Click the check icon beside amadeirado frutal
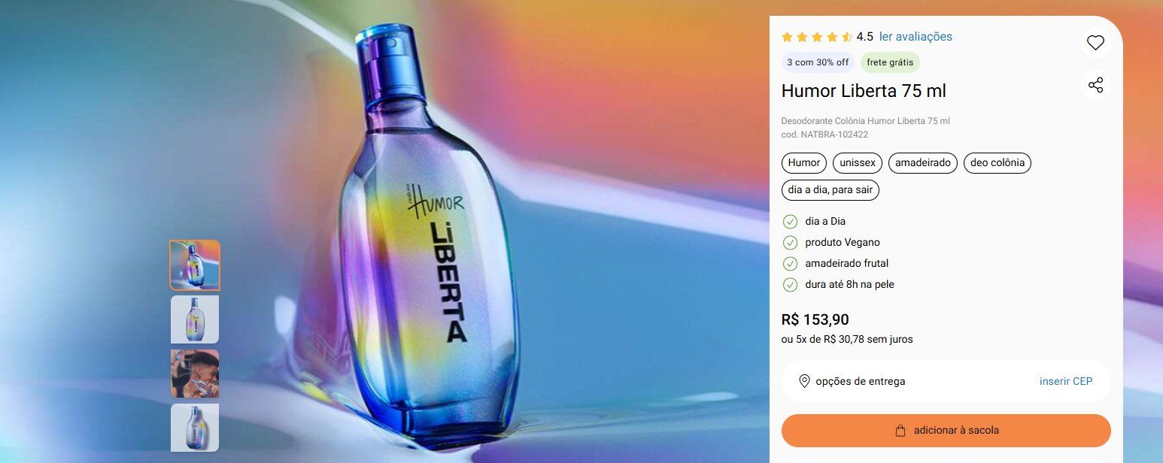Viewport: 1163px width, 463px height. pyautogui.click(x=790, y=263)
